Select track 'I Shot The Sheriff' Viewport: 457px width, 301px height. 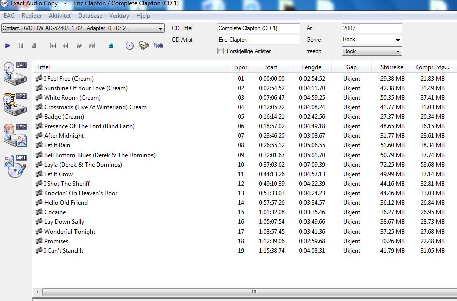67,184
